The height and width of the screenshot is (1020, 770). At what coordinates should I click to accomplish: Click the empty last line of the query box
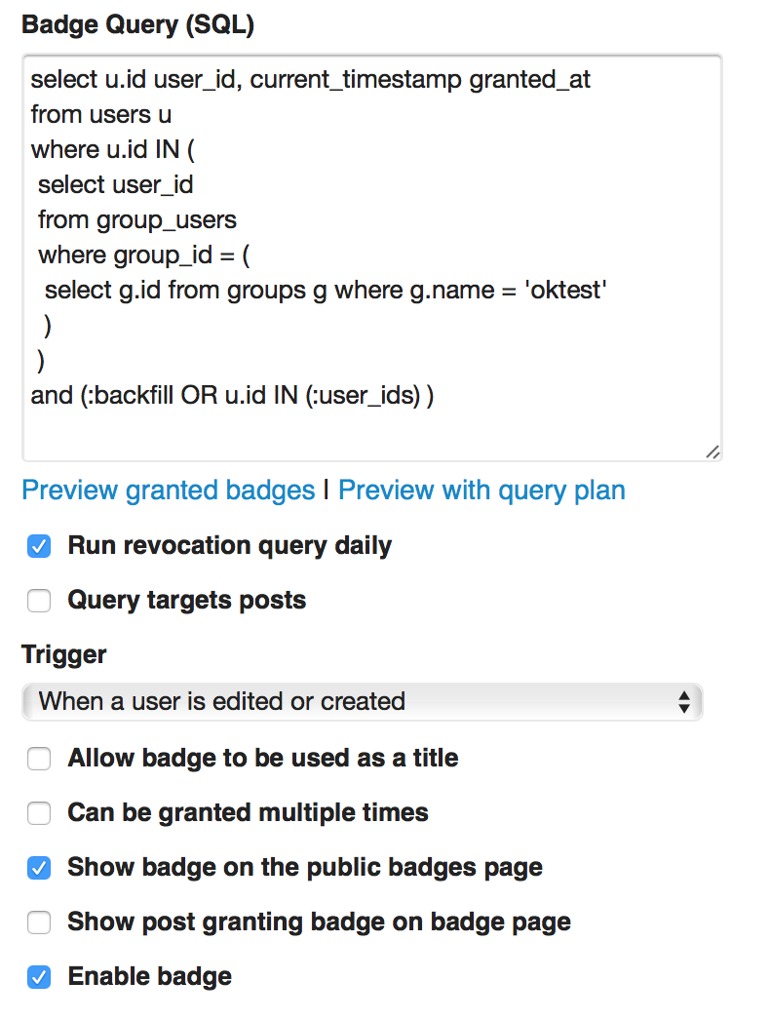[x=370, y=432]
